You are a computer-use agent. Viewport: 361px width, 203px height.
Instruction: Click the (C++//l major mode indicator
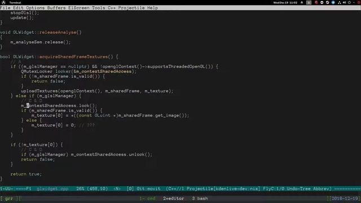175,189
